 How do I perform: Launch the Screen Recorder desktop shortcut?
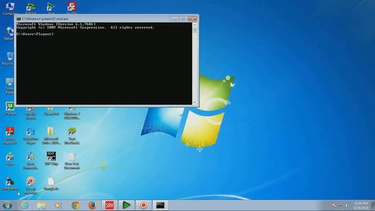click(30, 185)
